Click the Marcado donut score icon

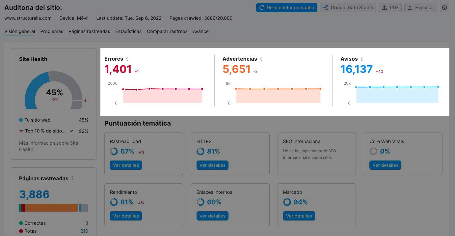point(287,202)
